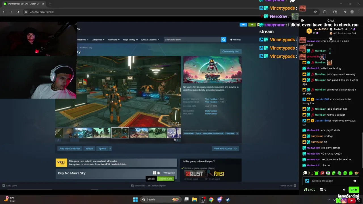Open Windows Start menu
363x204 pixels.
click(x=135, y=199)
